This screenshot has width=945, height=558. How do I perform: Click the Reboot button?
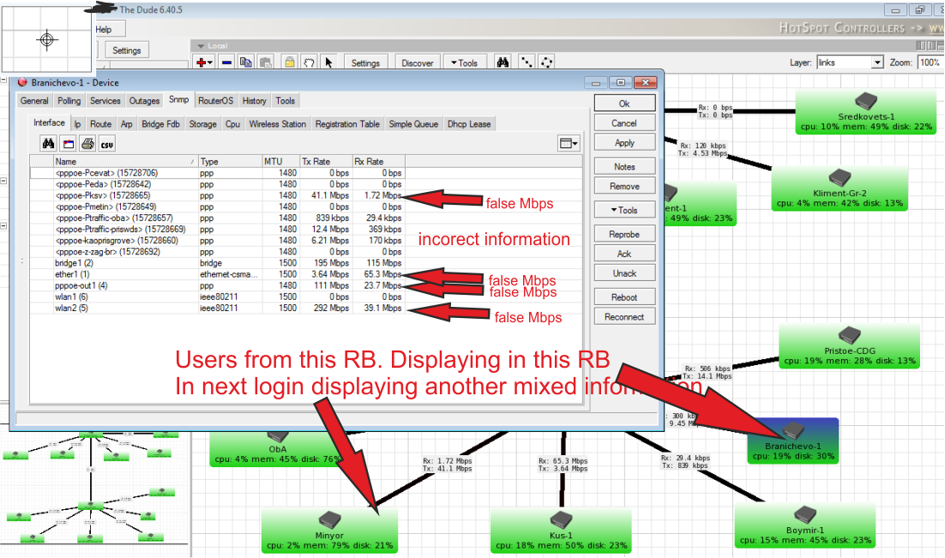click(624, 297)
